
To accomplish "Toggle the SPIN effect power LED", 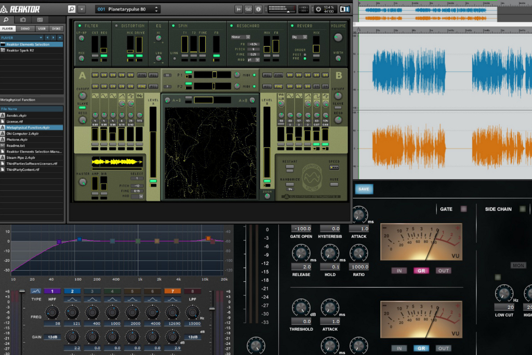I will (x=174, y=26).
